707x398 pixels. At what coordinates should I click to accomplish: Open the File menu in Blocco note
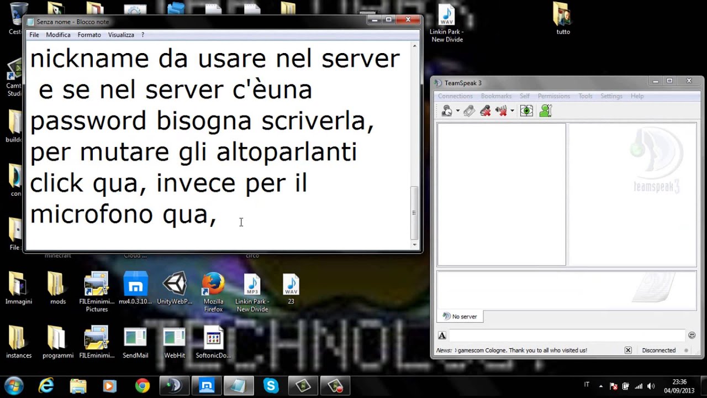(x=34, y=35)
